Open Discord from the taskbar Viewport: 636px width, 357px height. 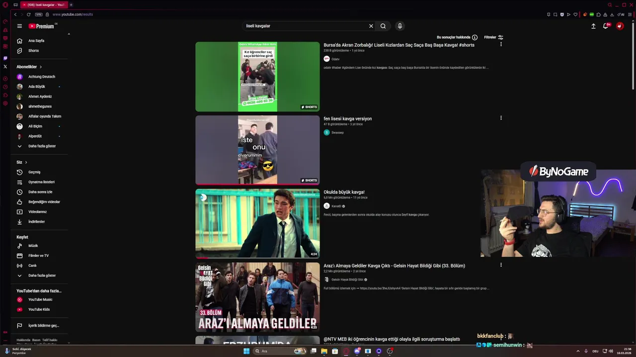(x=357, y=351)
